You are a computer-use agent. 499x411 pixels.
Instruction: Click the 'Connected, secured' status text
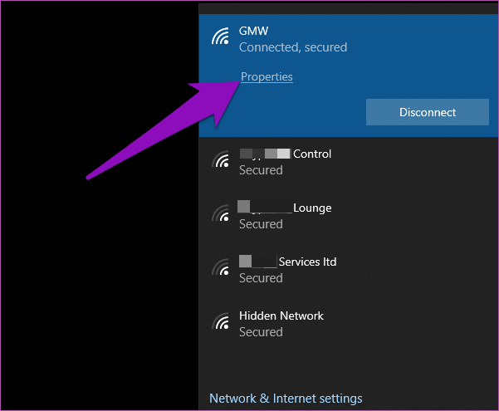(293, 47)
